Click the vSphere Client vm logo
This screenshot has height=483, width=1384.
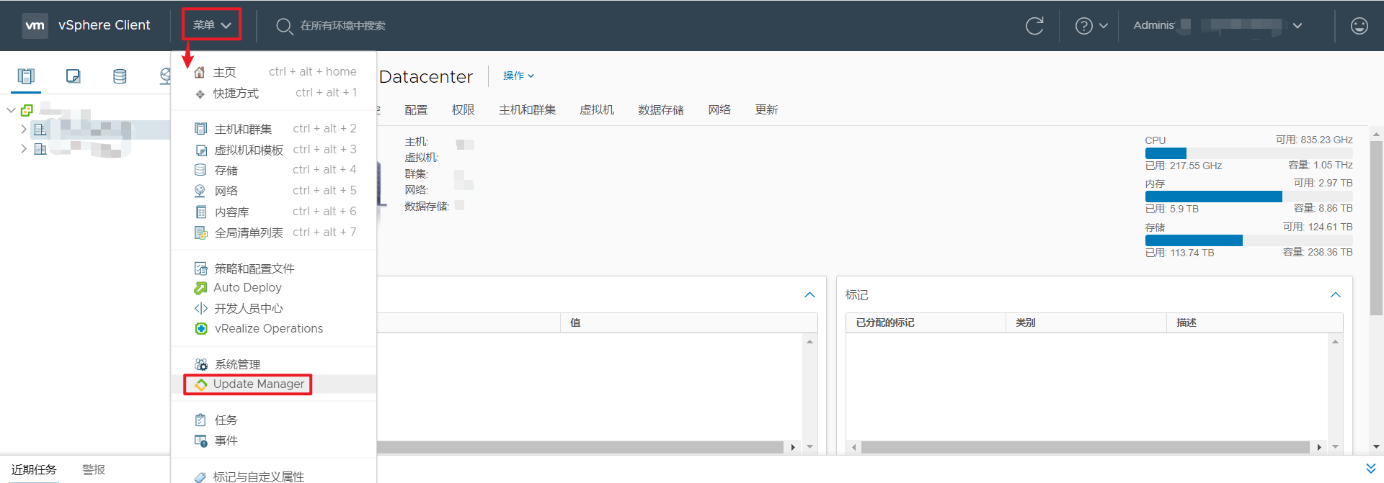tap(35, 25)
